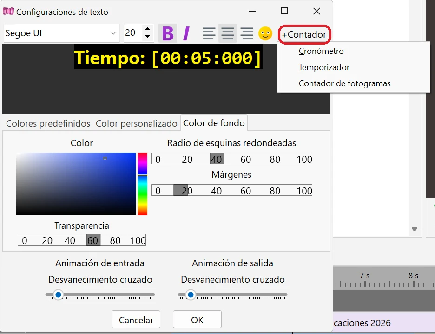Confirm text settings with OK

[x=197, y=319]
